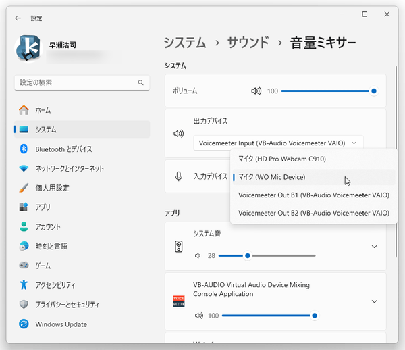Screen dimensions: 405x350
Task: Click the accessibility figure icon
Action: 24,285
